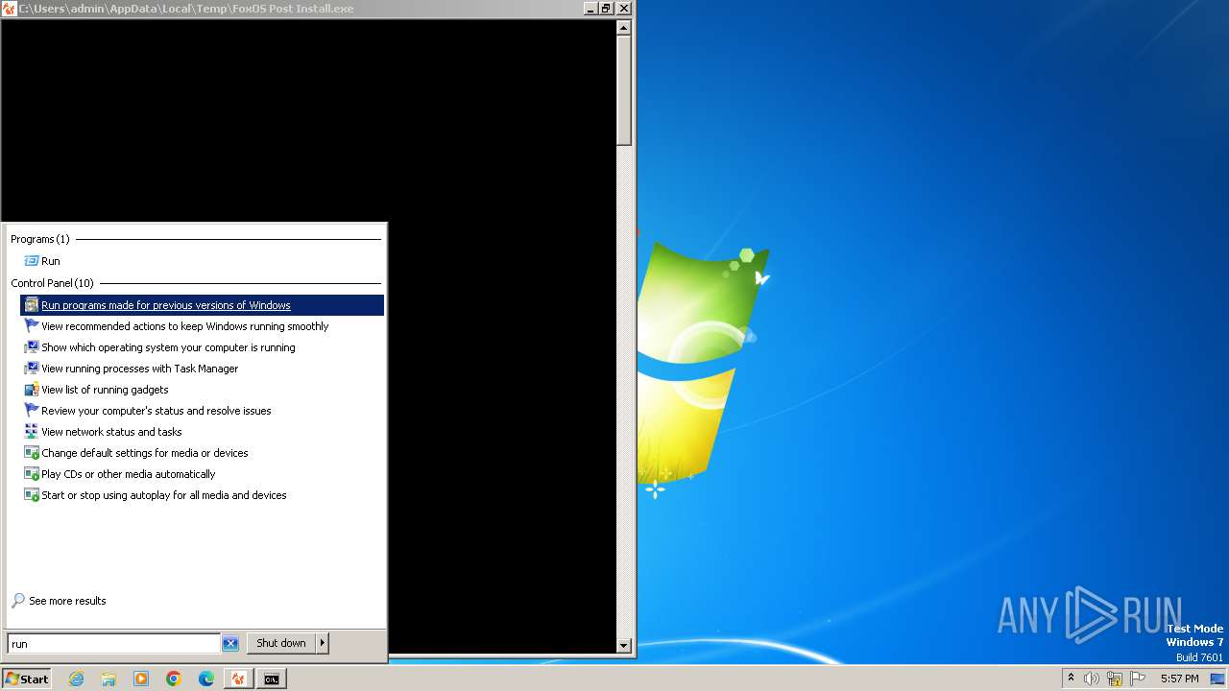Restore the FoxOS console window size
The image size is (1229, 691).
606,9
